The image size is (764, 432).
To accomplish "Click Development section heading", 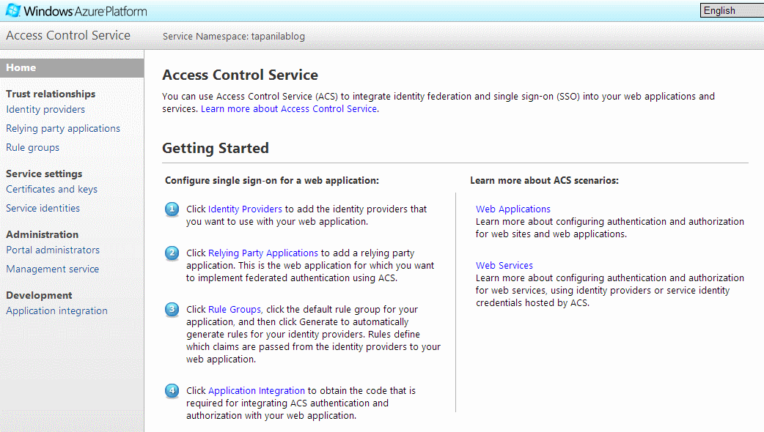I will [39, 295].
